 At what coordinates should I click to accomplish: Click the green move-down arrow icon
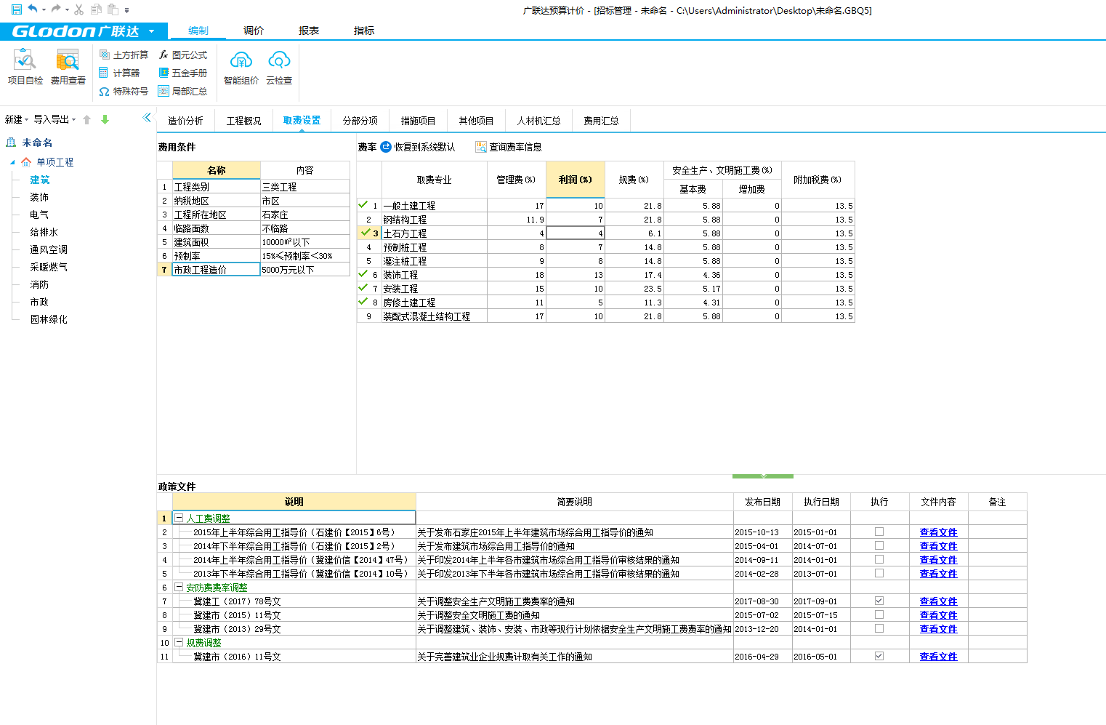[x=105, y=119]
